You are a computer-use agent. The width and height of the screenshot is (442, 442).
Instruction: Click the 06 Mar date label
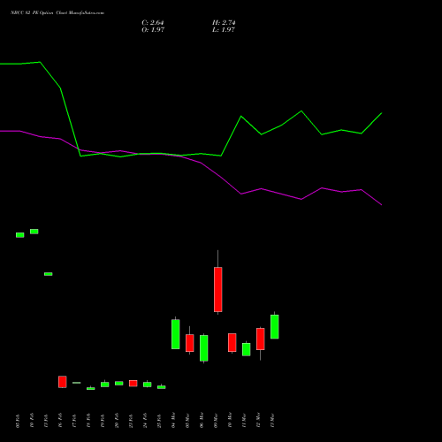click(202, 420)
